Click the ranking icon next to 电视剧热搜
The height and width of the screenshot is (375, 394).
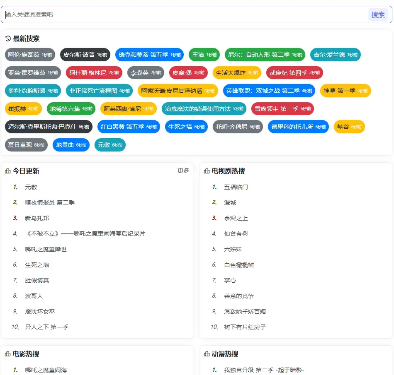pyautogui.click(x=207, y=171)
